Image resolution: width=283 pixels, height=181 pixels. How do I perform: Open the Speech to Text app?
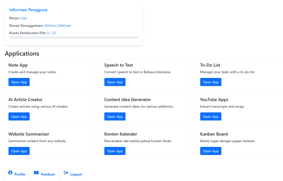pyautogui.click(x=115, y=82)
